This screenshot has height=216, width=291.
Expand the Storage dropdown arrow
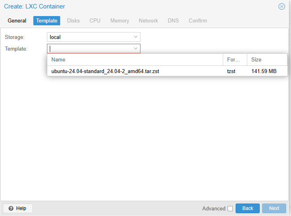coord(136,37)
